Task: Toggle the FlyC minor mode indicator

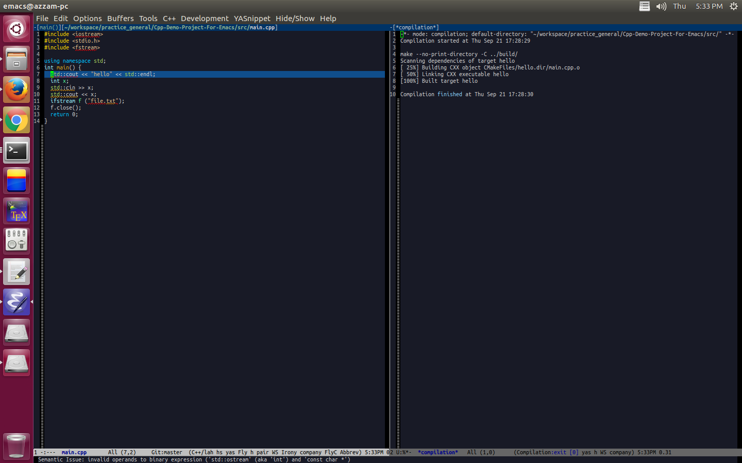Action: (330, 453)
